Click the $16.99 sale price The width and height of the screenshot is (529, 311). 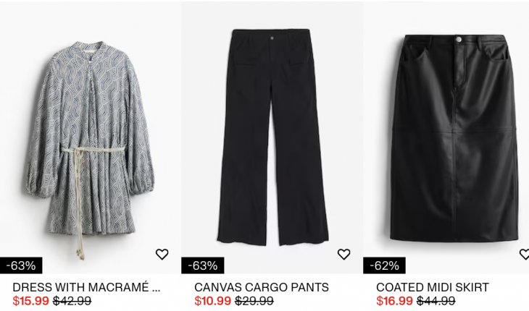(x=394, y=301)
